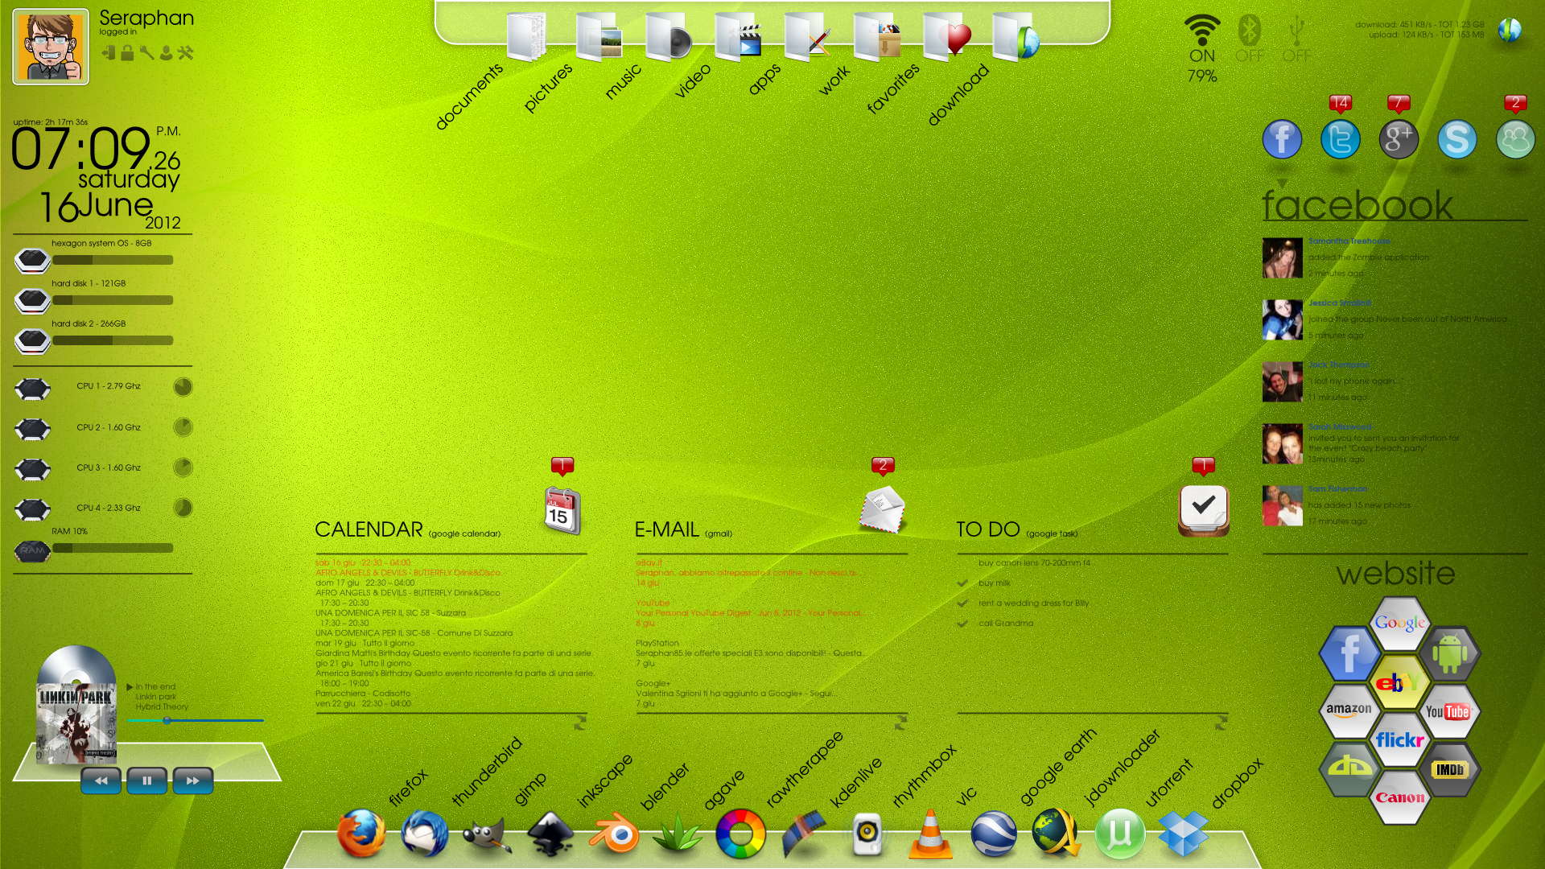The width and height of the screenshot is (1545, 869).
Task: Launch VLC traffic cone icon
Action: click(930, 834)
